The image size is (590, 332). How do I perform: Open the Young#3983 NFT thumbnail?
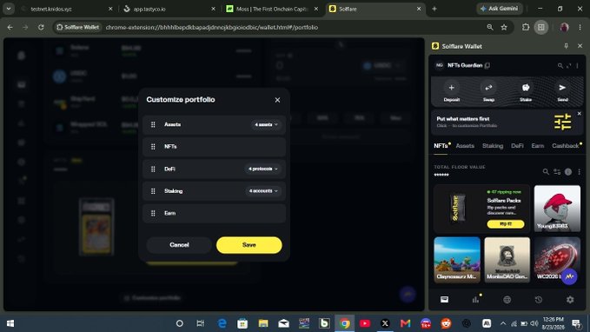pos(557,209)
